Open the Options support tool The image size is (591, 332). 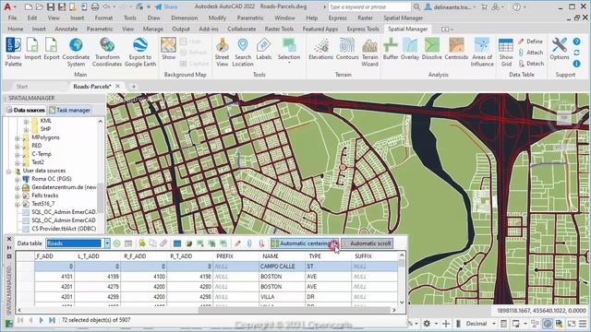pyautogui.click(x=560, y=49)
